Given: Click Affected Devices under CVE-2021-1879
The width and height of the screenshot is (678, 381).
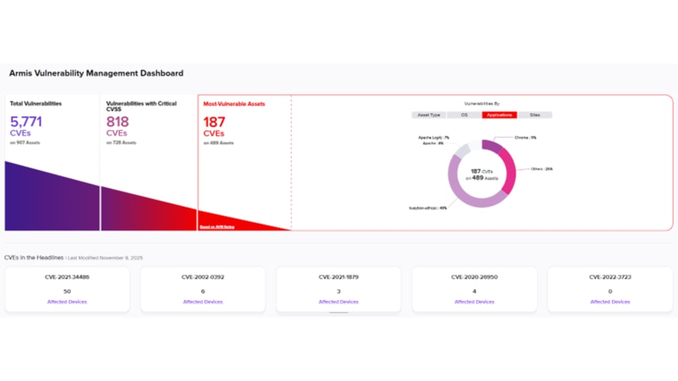Looking at the screenshot, I should 338,302.
